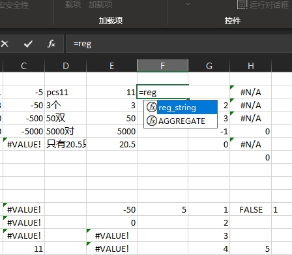
Task: Confirm the formula with the checkmark icon
Action: [x=28, y=44]
